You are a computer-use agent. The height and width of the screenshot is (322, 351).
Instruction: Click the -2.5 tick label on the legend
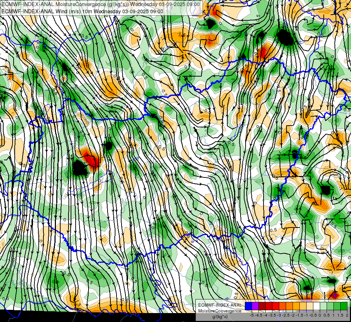[286, 315]
